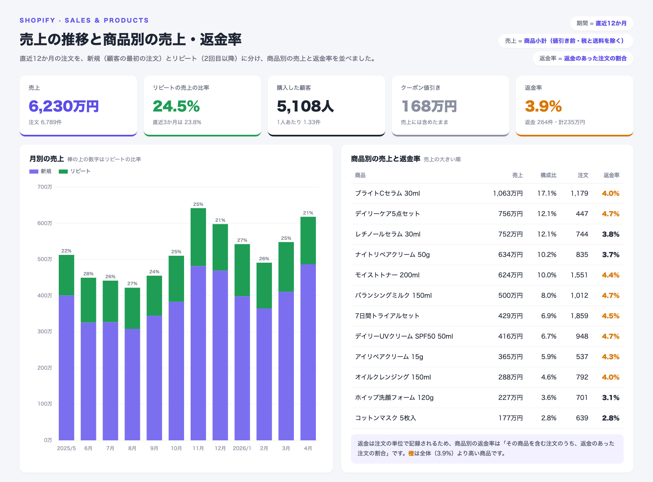The width and height of the screenshot is (653, 482).
Task: Select the ホイップ洗顔フォーム 120g row
Action: tap(487, 398)
